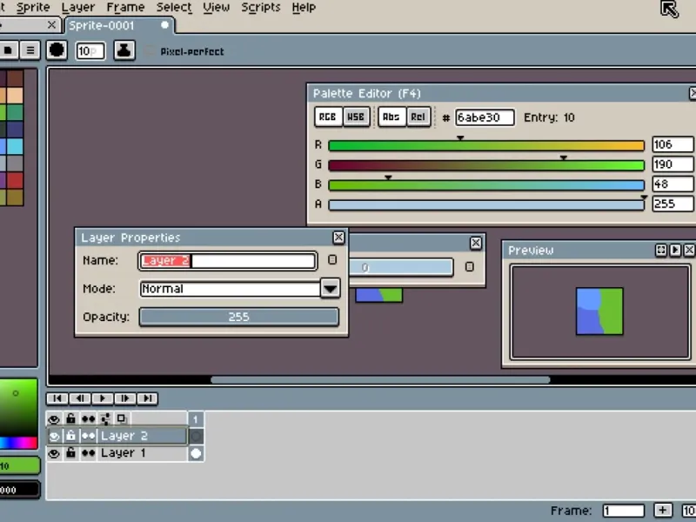Toggle Layer 2 continuous cels dots
The image size is (696, 522).
coord(89,436)
